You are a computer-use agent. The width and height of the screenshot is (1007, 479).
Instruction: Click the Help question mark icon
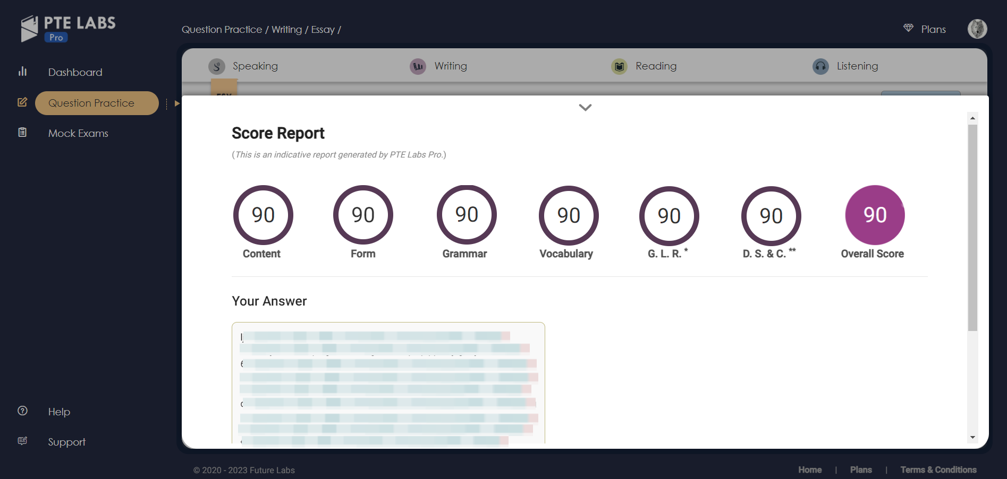pyautogui.click(x=22, y=411)
